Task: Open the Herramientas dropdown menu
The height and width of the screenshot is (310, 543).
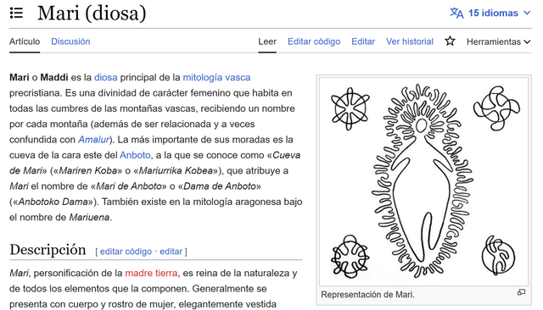Action: pyautogui.click(x=498, y=42)
